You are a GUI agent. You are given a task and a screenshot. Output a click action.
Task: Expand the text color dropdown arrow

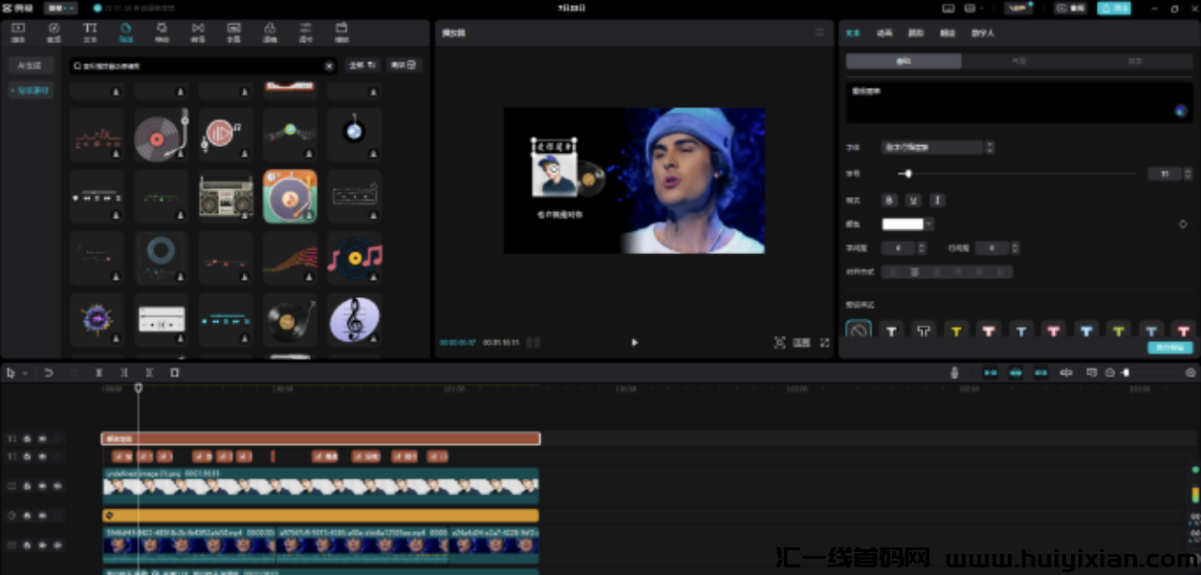tap(929, 224)
